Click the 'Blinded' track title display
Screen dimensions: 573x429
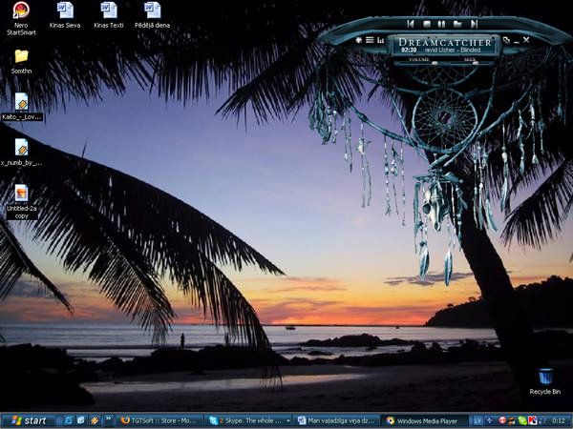[453, 50]
